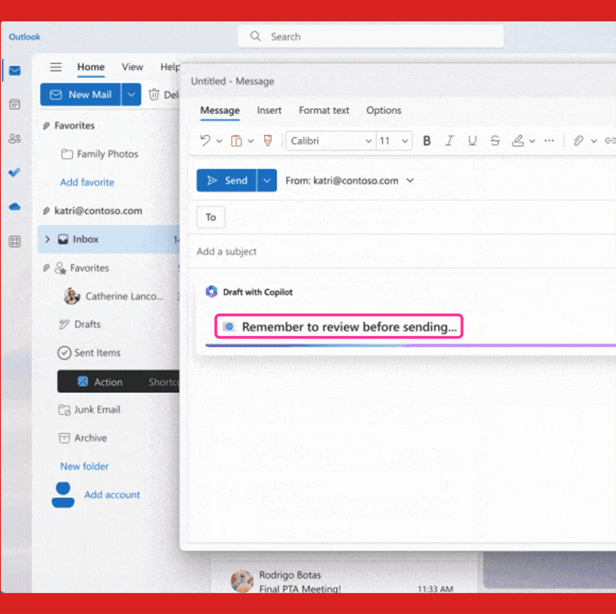Open the Send options dropdown arrow
This screenshot has width=616, height=614.
click(x=267, y=180)
